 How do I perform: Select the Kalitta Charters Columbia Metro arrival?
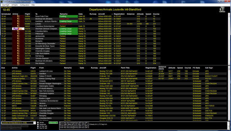tap(114, 118)
